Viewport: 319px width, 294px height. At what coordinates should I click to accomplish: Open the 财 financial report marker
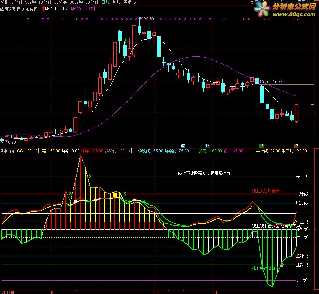click(x=207, y=146)
